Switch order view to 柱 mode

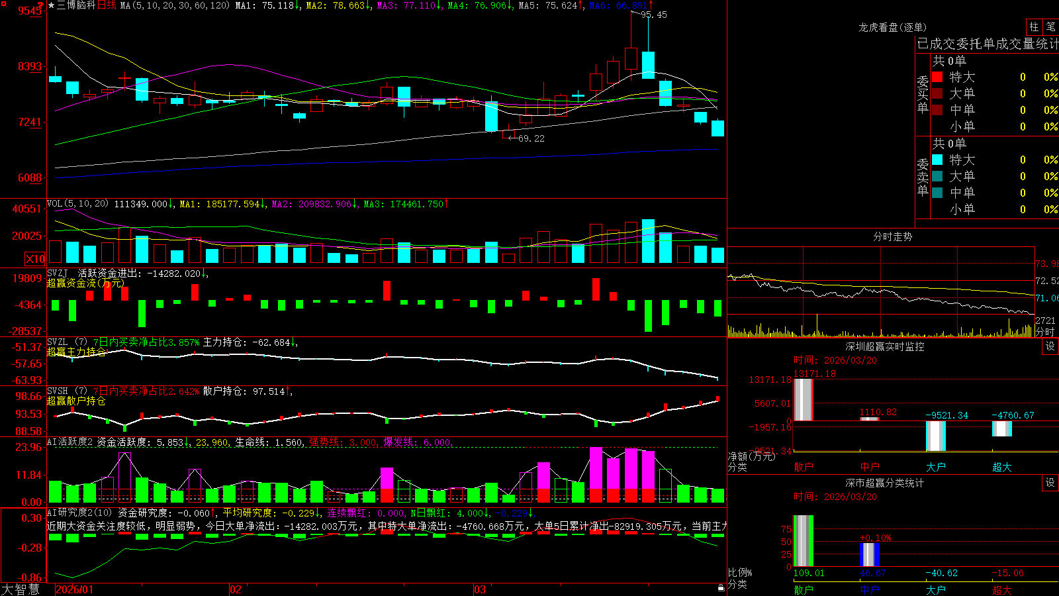[1034, 26]
